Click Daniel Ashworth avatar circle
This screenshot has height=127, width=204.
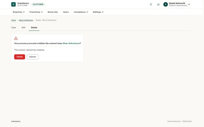pos(166,4)
